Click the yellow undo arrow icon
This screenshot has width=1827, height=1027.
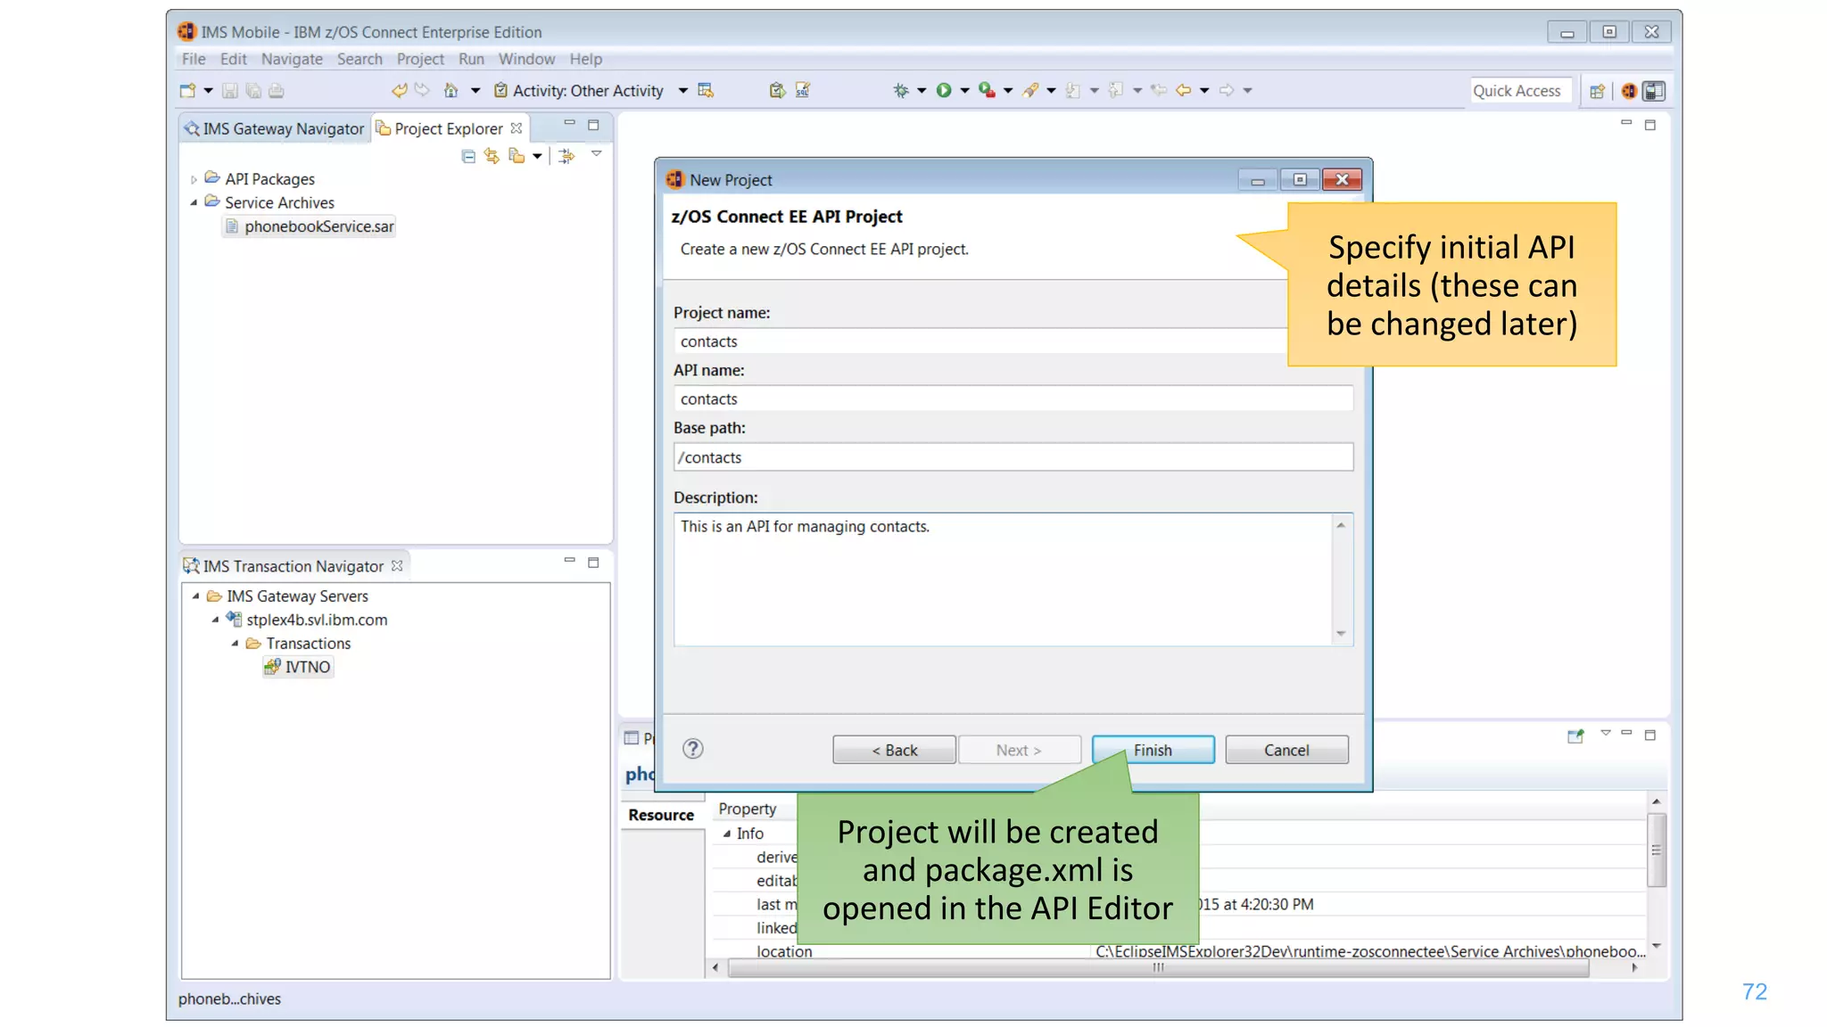[400, 90]
